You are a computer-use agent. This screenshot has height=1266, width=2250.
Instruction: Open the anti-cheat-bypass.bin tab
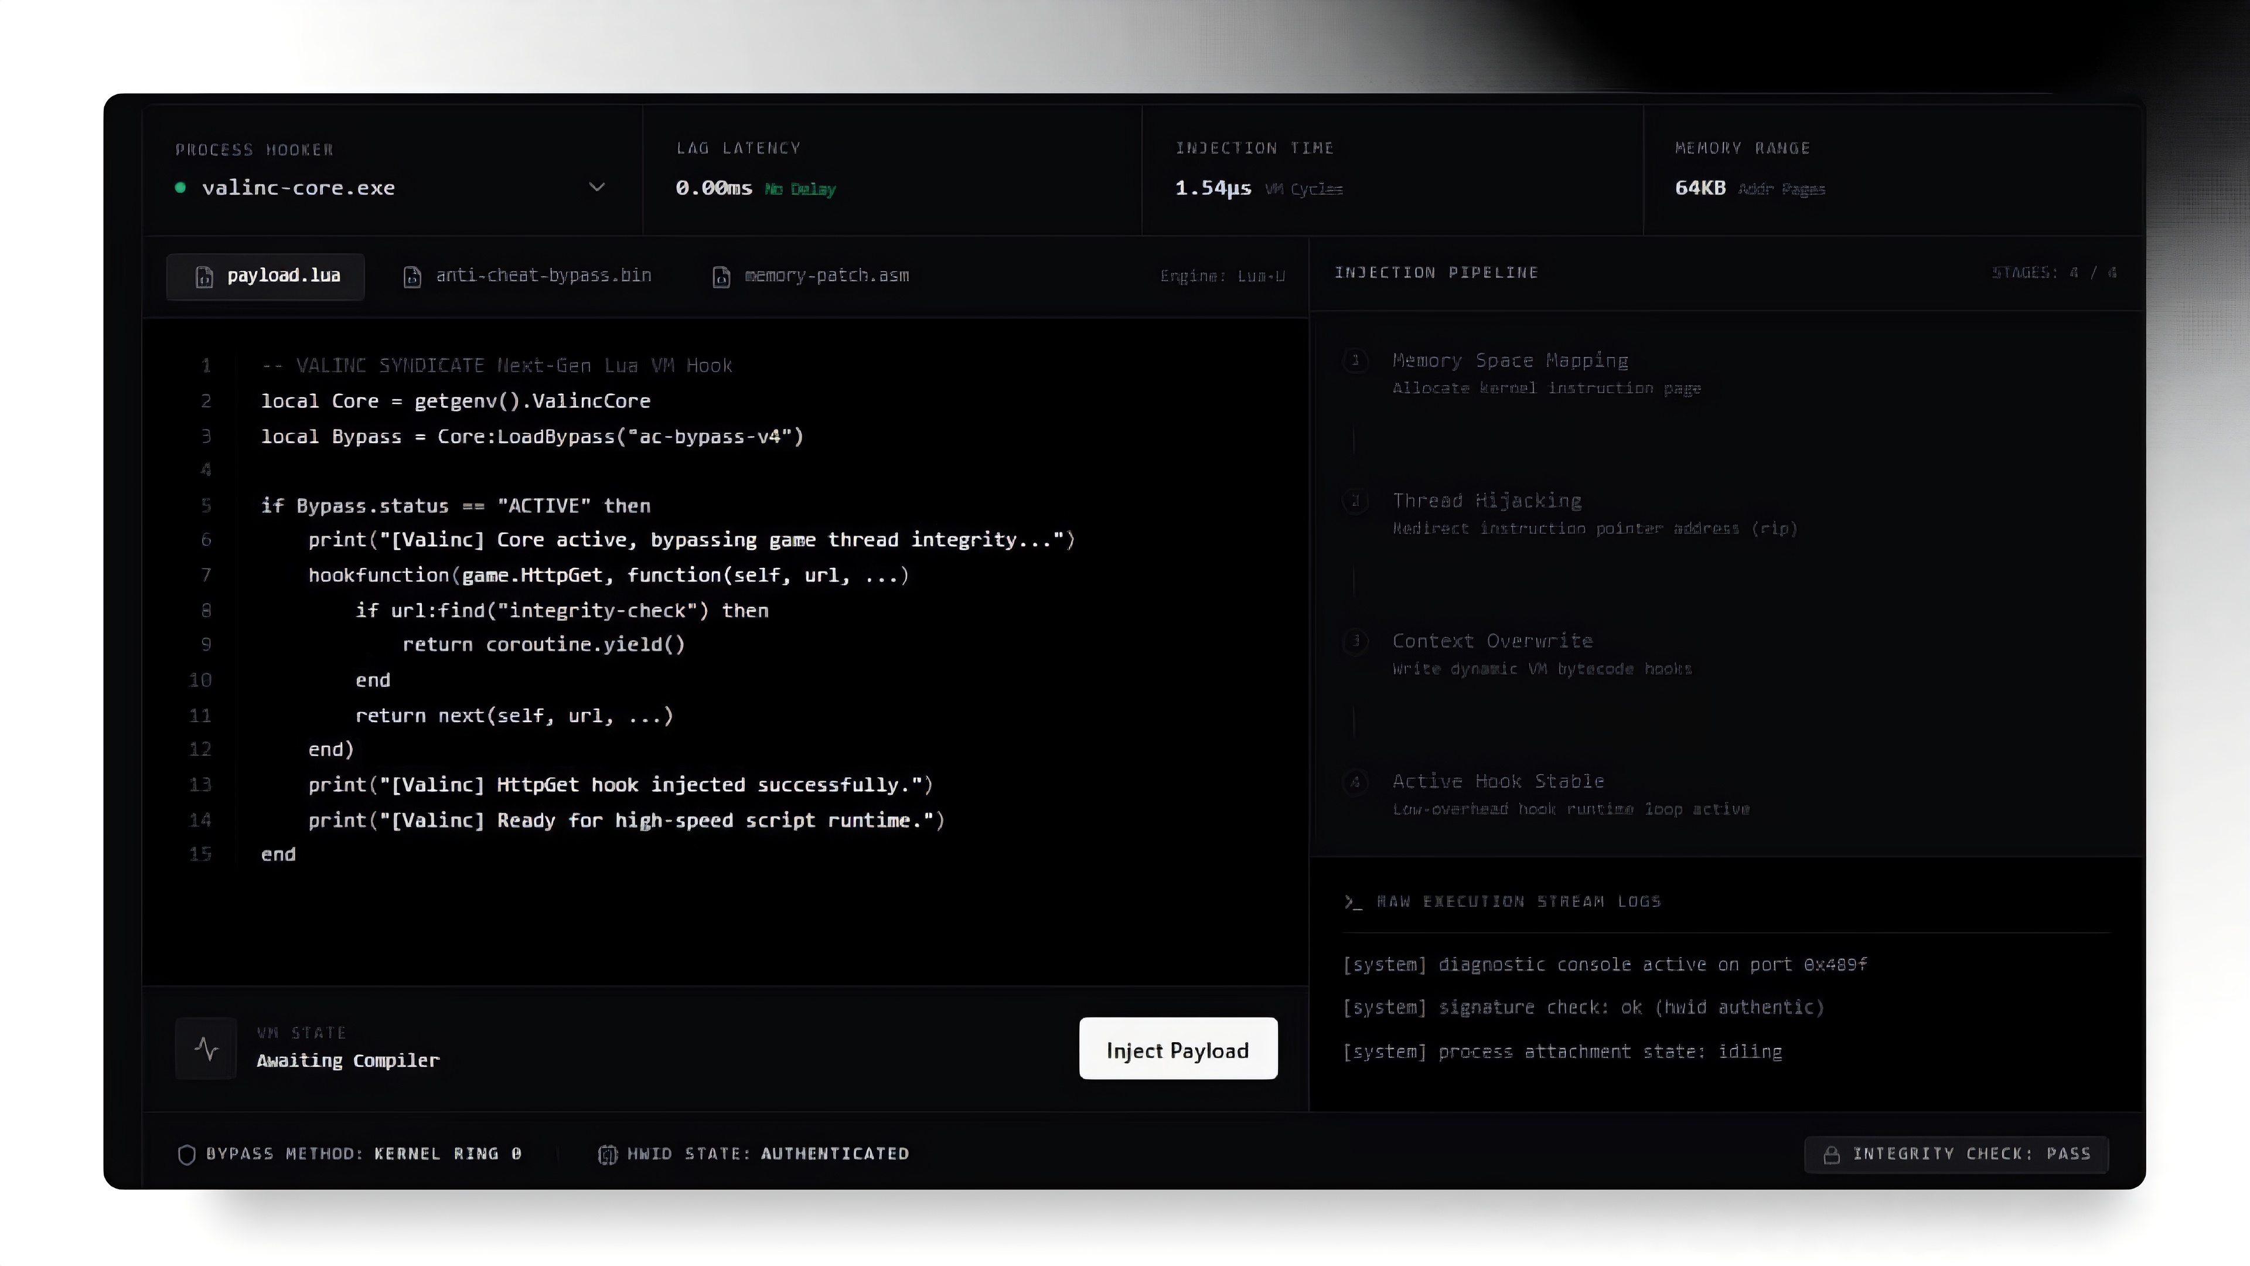point(527,276)
